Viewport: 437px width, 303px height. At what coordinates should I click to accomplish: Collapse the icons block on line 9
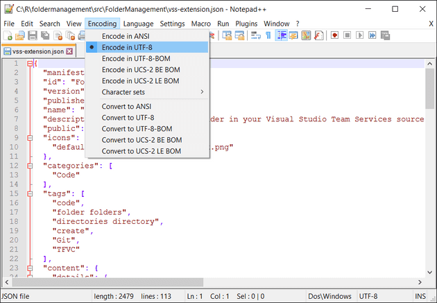(x=30, y=138)
